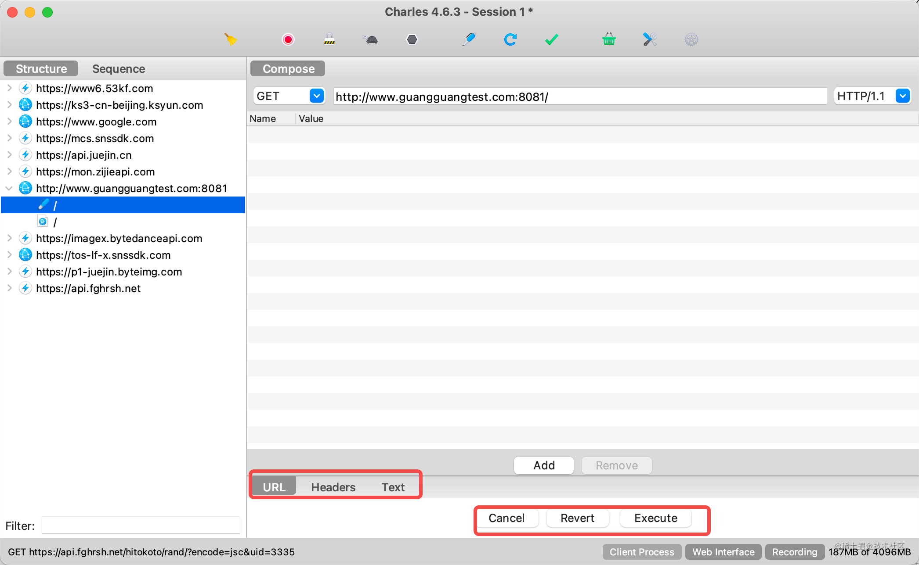Click the repeat request refresh icon
Image resolution: width=919 pixels, height=565 pixels.
[510, 39]
